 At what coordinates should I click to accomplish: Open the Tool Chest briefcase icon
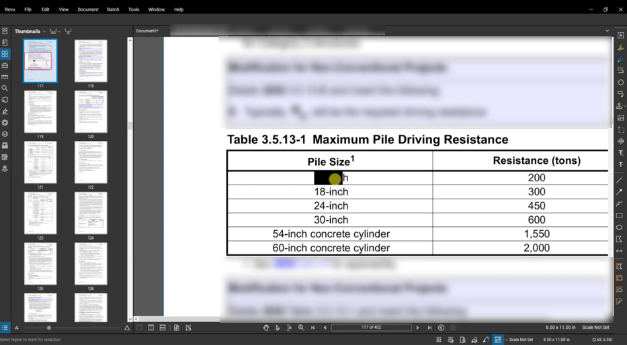5,65
